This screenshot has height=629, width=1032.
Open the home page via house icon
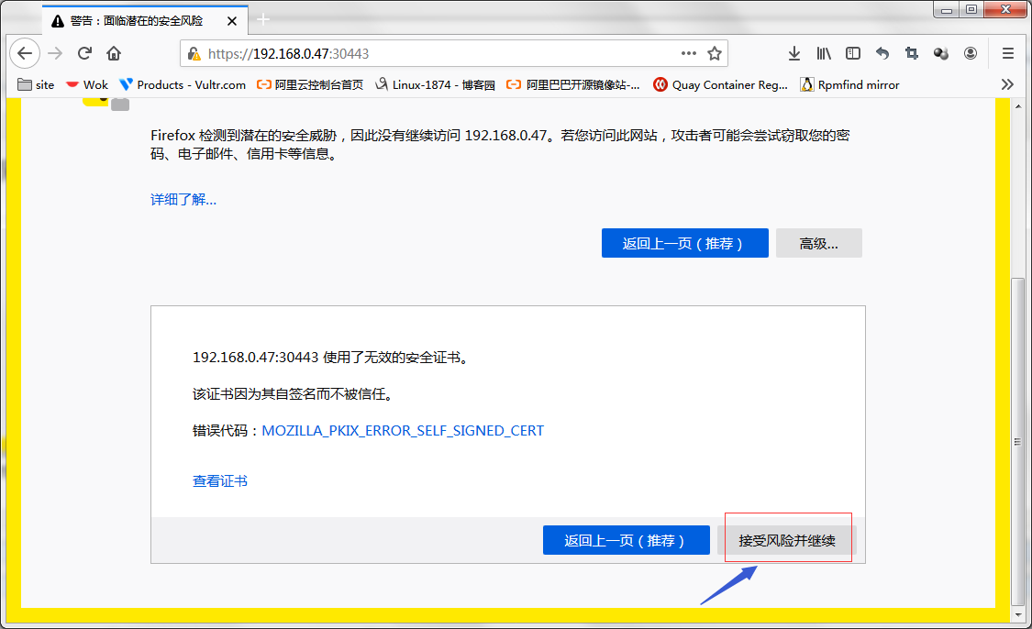[x=114, y=53]
